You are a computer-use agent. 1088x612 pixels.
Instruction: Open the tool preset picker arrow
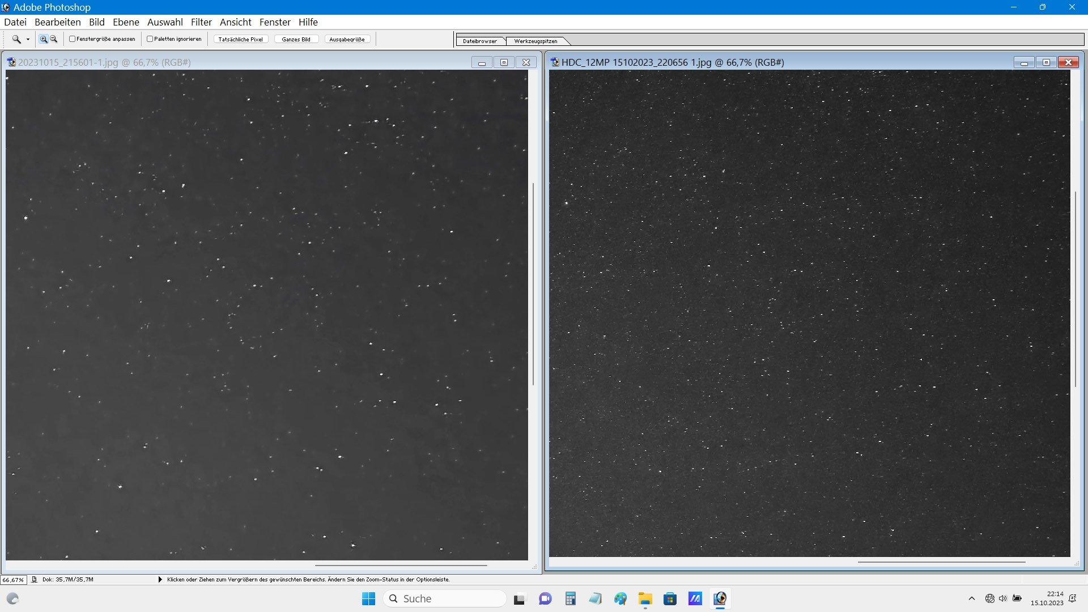pyautogui.click(x=28, y=40)
